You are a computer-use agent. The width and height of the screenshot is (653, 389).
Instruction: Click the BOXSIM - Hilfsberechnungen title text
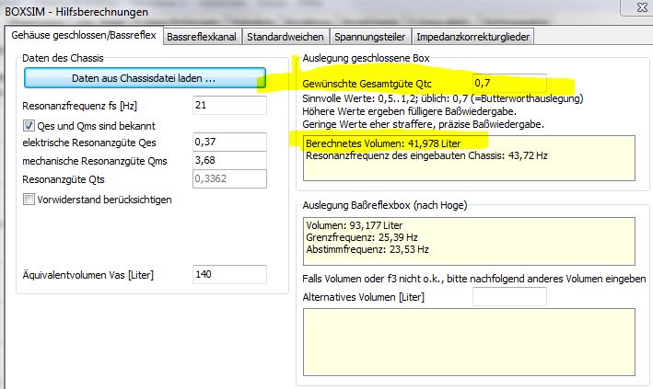(x=76, y=12)
